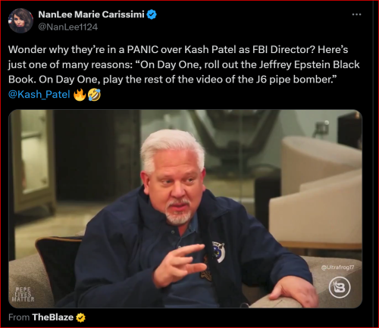Click the Pepe Lives Matter watermark
Viewport: 379px width, 328px height.
click(23, 294)
